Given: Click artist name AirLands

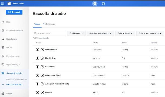Looking at the screenshot, I should click(96, 58).
